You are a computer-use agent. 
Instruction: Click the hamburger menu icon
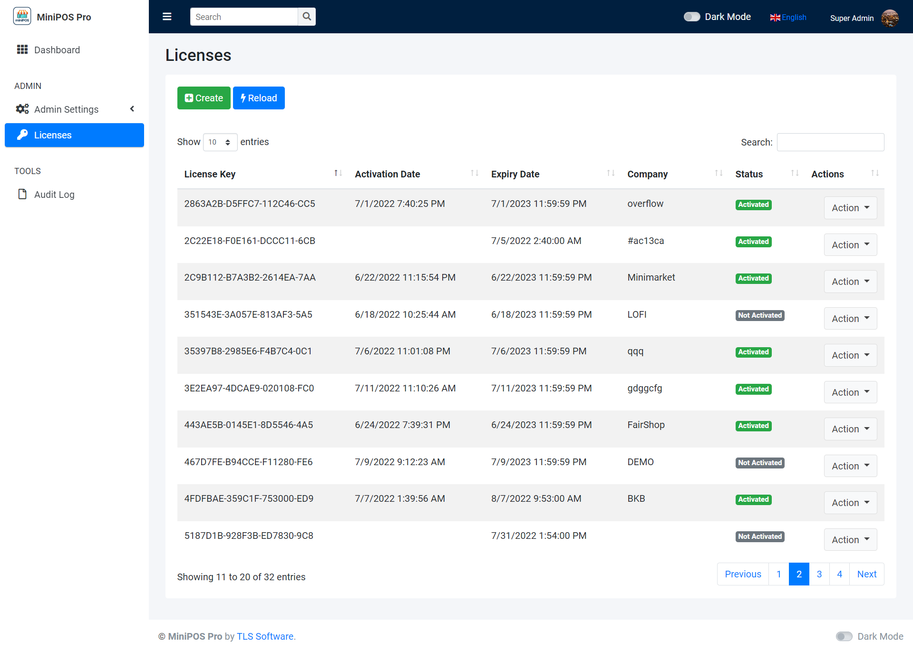click(x=167, y=17)
